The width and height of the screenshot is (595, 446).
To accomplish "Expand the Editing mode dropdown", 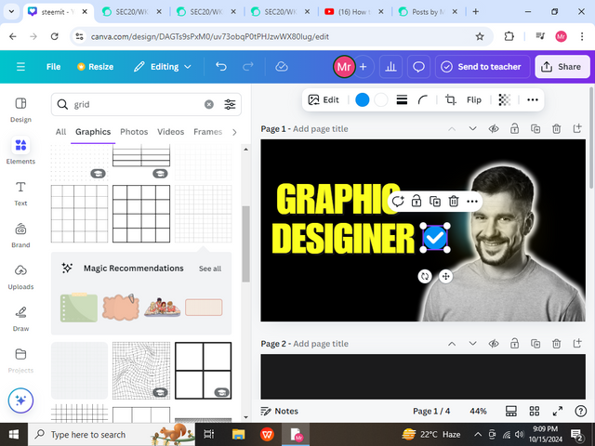I will 163,67.
